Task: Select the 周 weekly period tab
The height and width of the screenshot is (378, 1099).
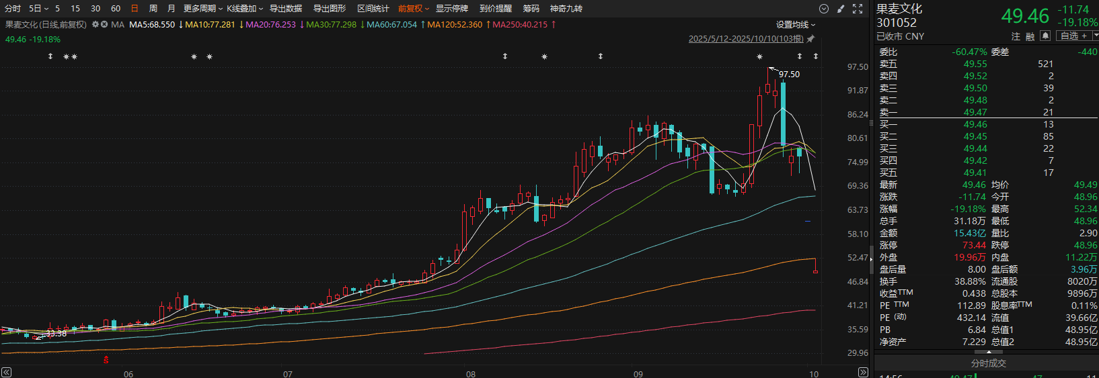Action: pyautogui.click(x=153, y=9)
